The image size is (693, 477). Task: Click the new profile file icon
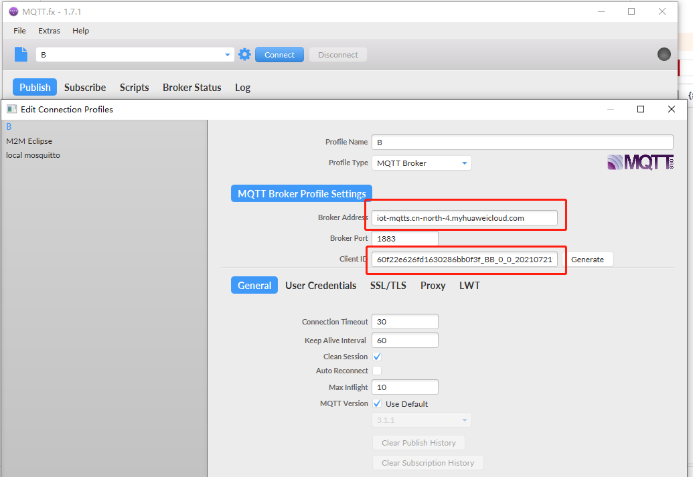click(21, 54)
